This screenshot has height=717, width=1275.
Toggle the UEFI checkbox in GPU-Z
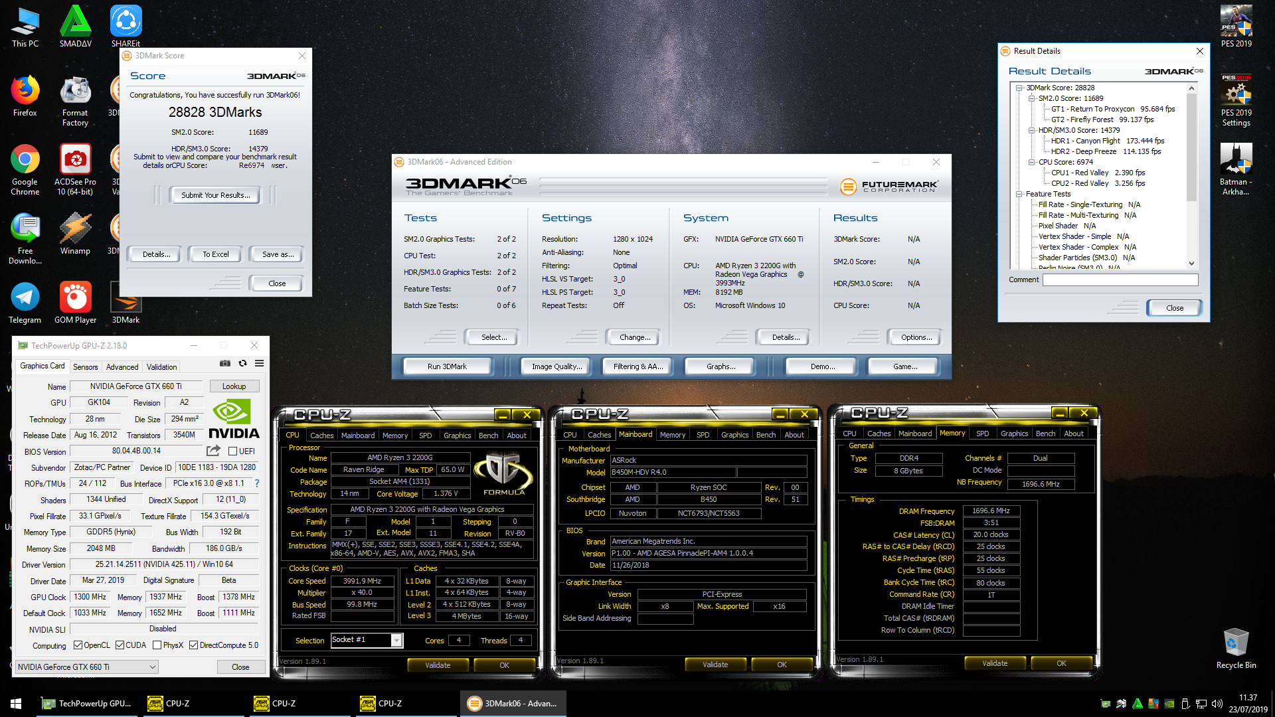tap(232, 451)
